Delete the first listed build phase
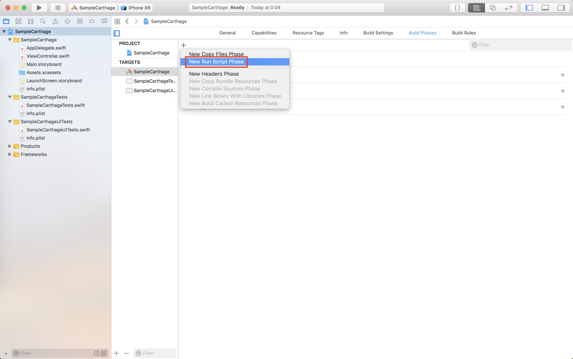 click(563, 75)
